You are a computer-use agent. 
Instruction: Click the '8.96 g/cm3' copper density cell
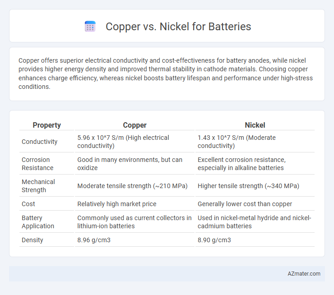tap(135, 240)
